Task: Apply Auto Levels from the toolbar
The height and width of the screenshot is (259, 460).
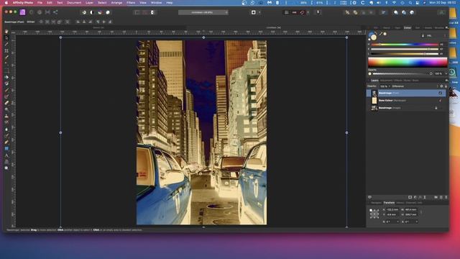Action: (x=84, y=12)
